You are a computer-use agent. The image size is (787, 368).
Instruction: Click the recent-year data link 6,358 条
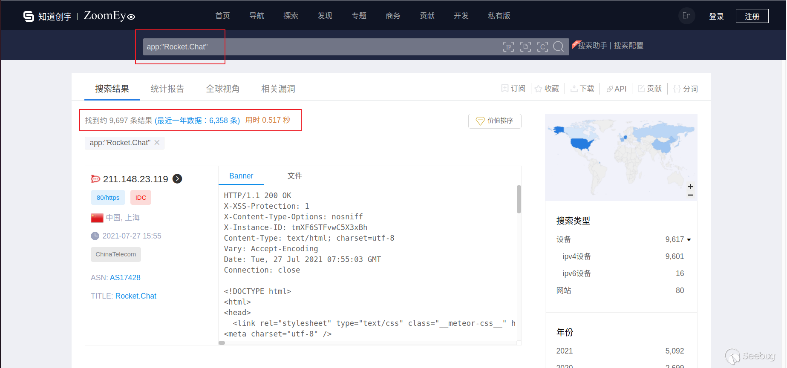[197, 121]
